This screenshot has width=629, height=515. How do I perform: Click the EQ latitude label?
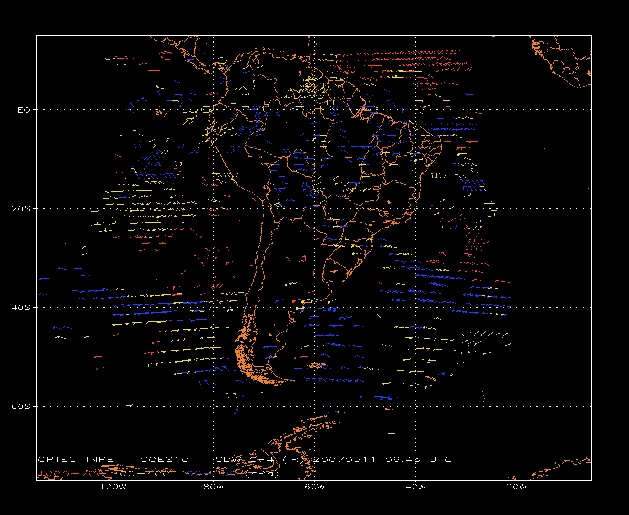[24, 110]
